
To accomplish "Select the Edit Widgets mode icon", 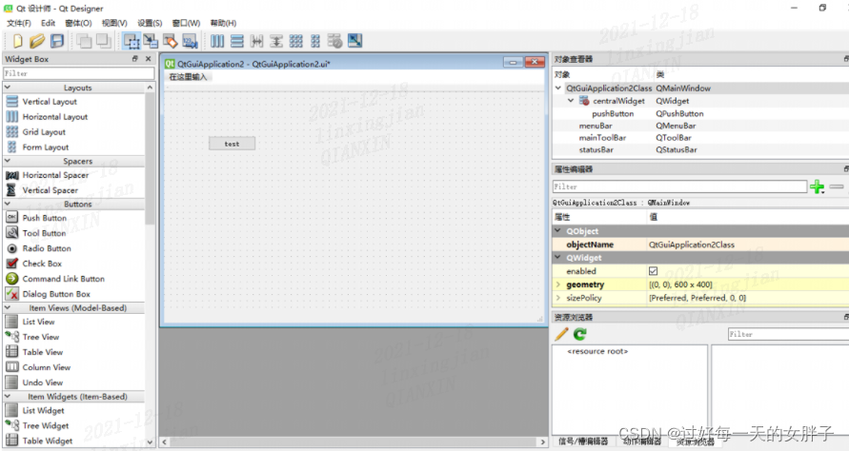I will coord(131,41).
